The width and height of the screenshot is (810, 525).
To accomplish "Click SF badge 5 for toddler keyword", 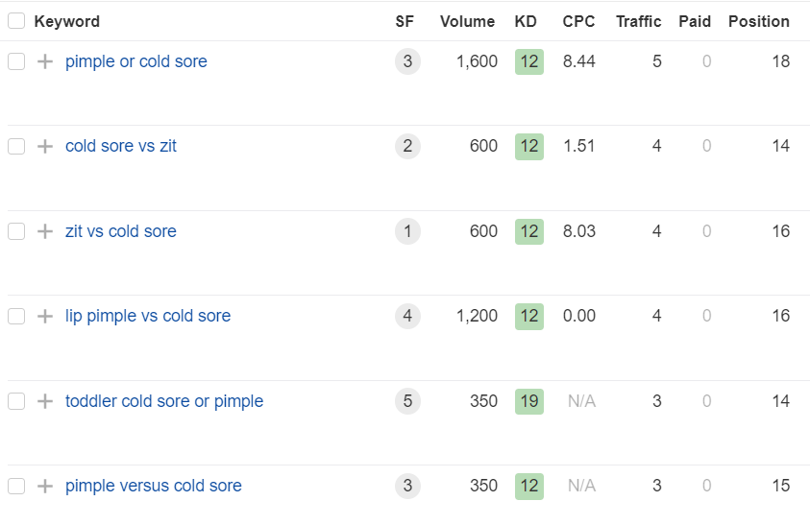I will [407, 401].
